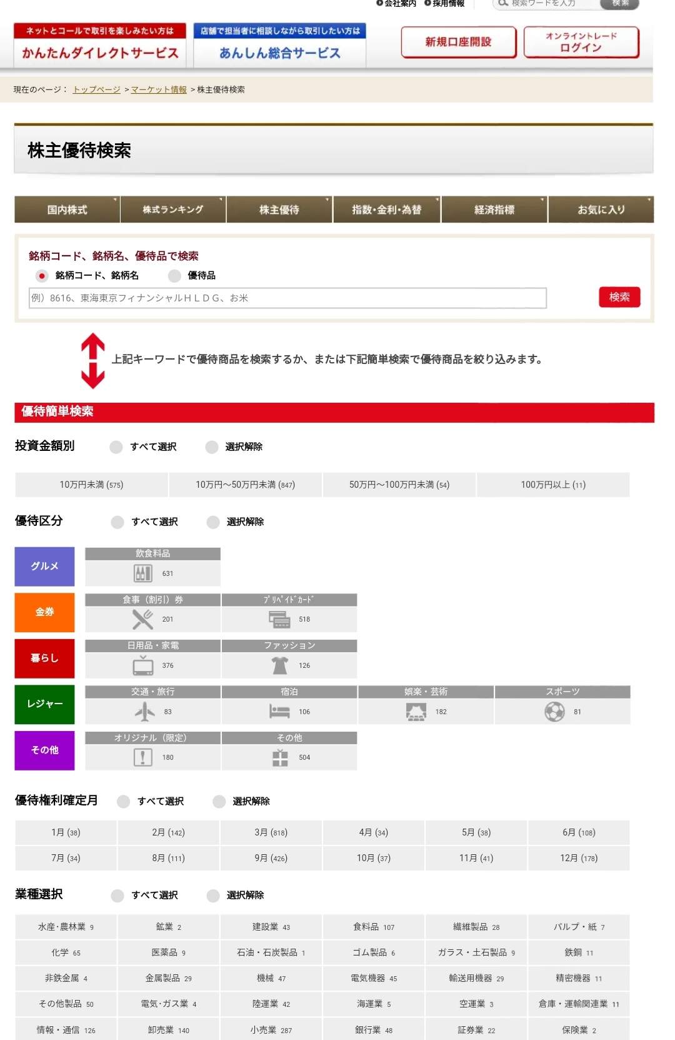Expand the 指数・金利・為替 menu
Viewport: 675px width, 1040px height.
(x=386, y=210)
